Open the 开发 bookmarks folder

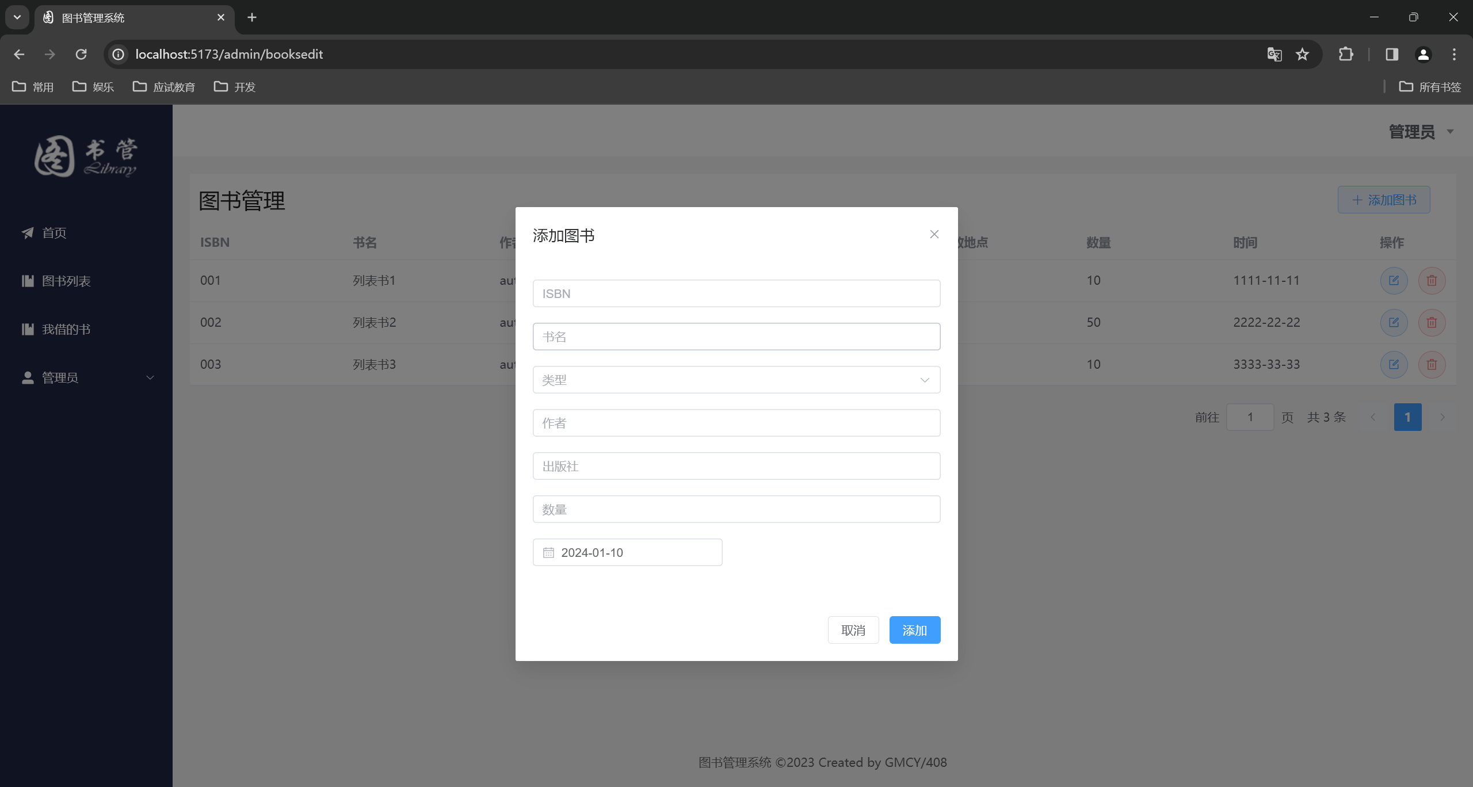pyautogui.click(x=234, y=87)
